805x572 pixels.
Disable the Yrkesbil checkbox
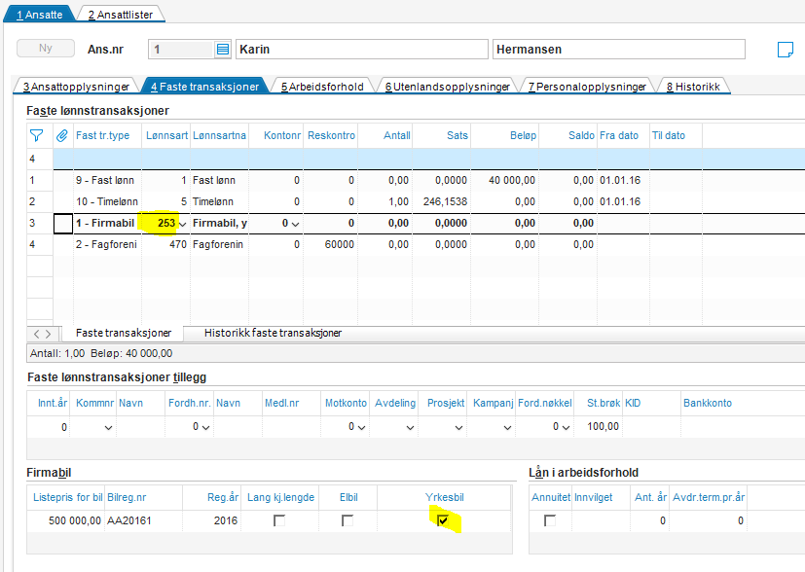click(x=444, y=521)
